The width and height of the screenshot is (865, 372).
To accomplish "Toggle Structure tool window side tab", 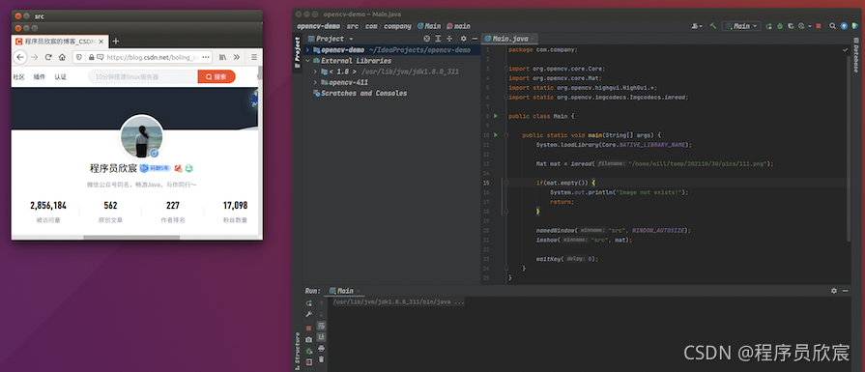I will coord(298,351).
